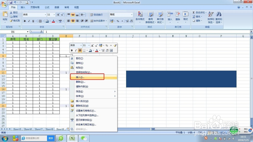Click column E header
The image size is (253, 142).
click(x=66, y=36)
